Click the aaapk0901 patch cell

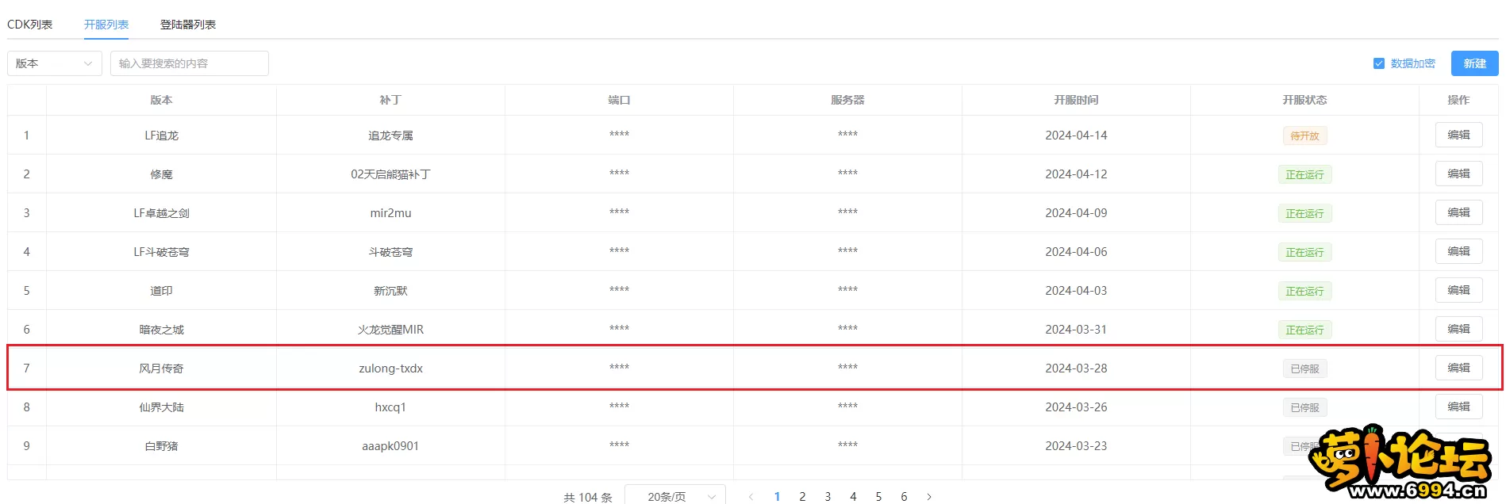click(390, 446)
